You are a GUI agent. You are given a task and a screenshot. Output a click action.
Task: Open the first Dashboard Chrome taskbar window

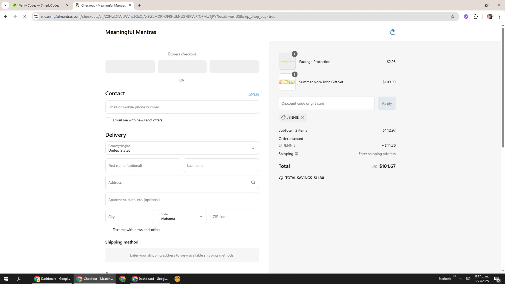[52, 279]
